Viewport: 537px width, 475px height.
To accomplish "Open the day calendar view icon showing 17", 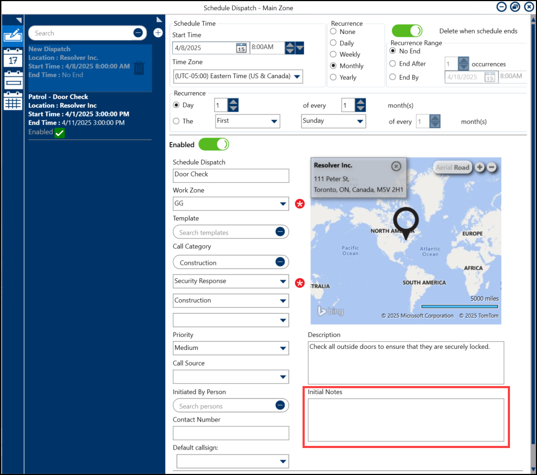I will click(x=12, y=58).
